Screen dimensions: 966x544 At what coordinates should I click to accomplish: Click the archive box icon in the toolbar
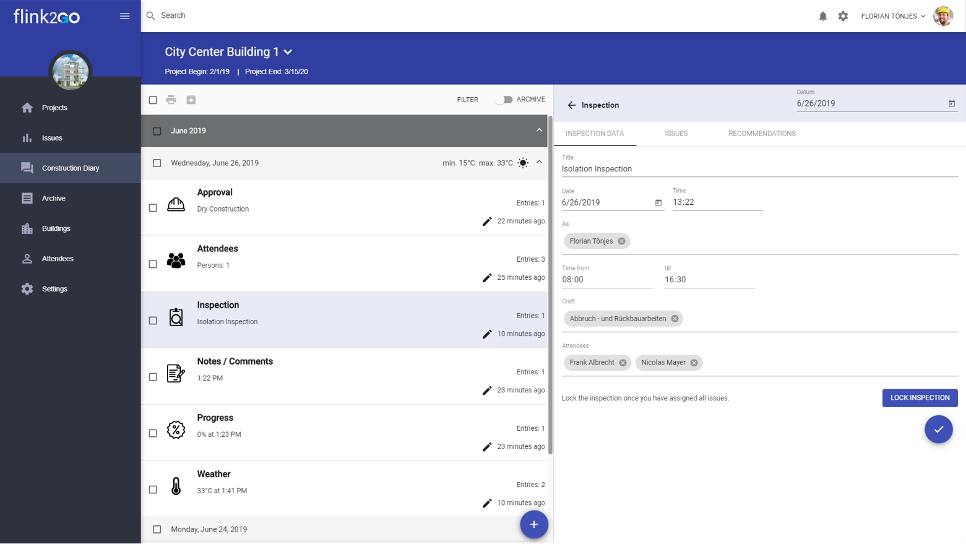coord(191,100)
